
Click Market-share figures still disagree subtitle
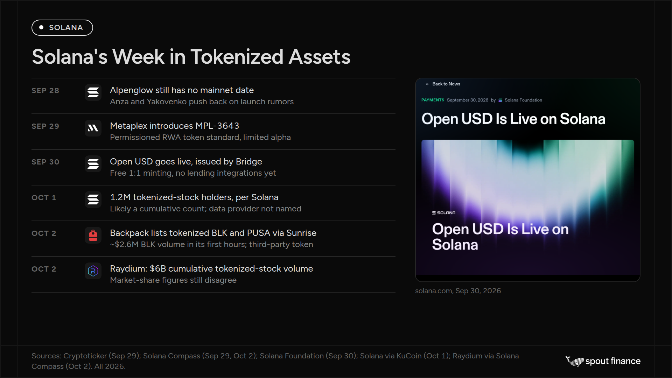[x=173, y=280]
